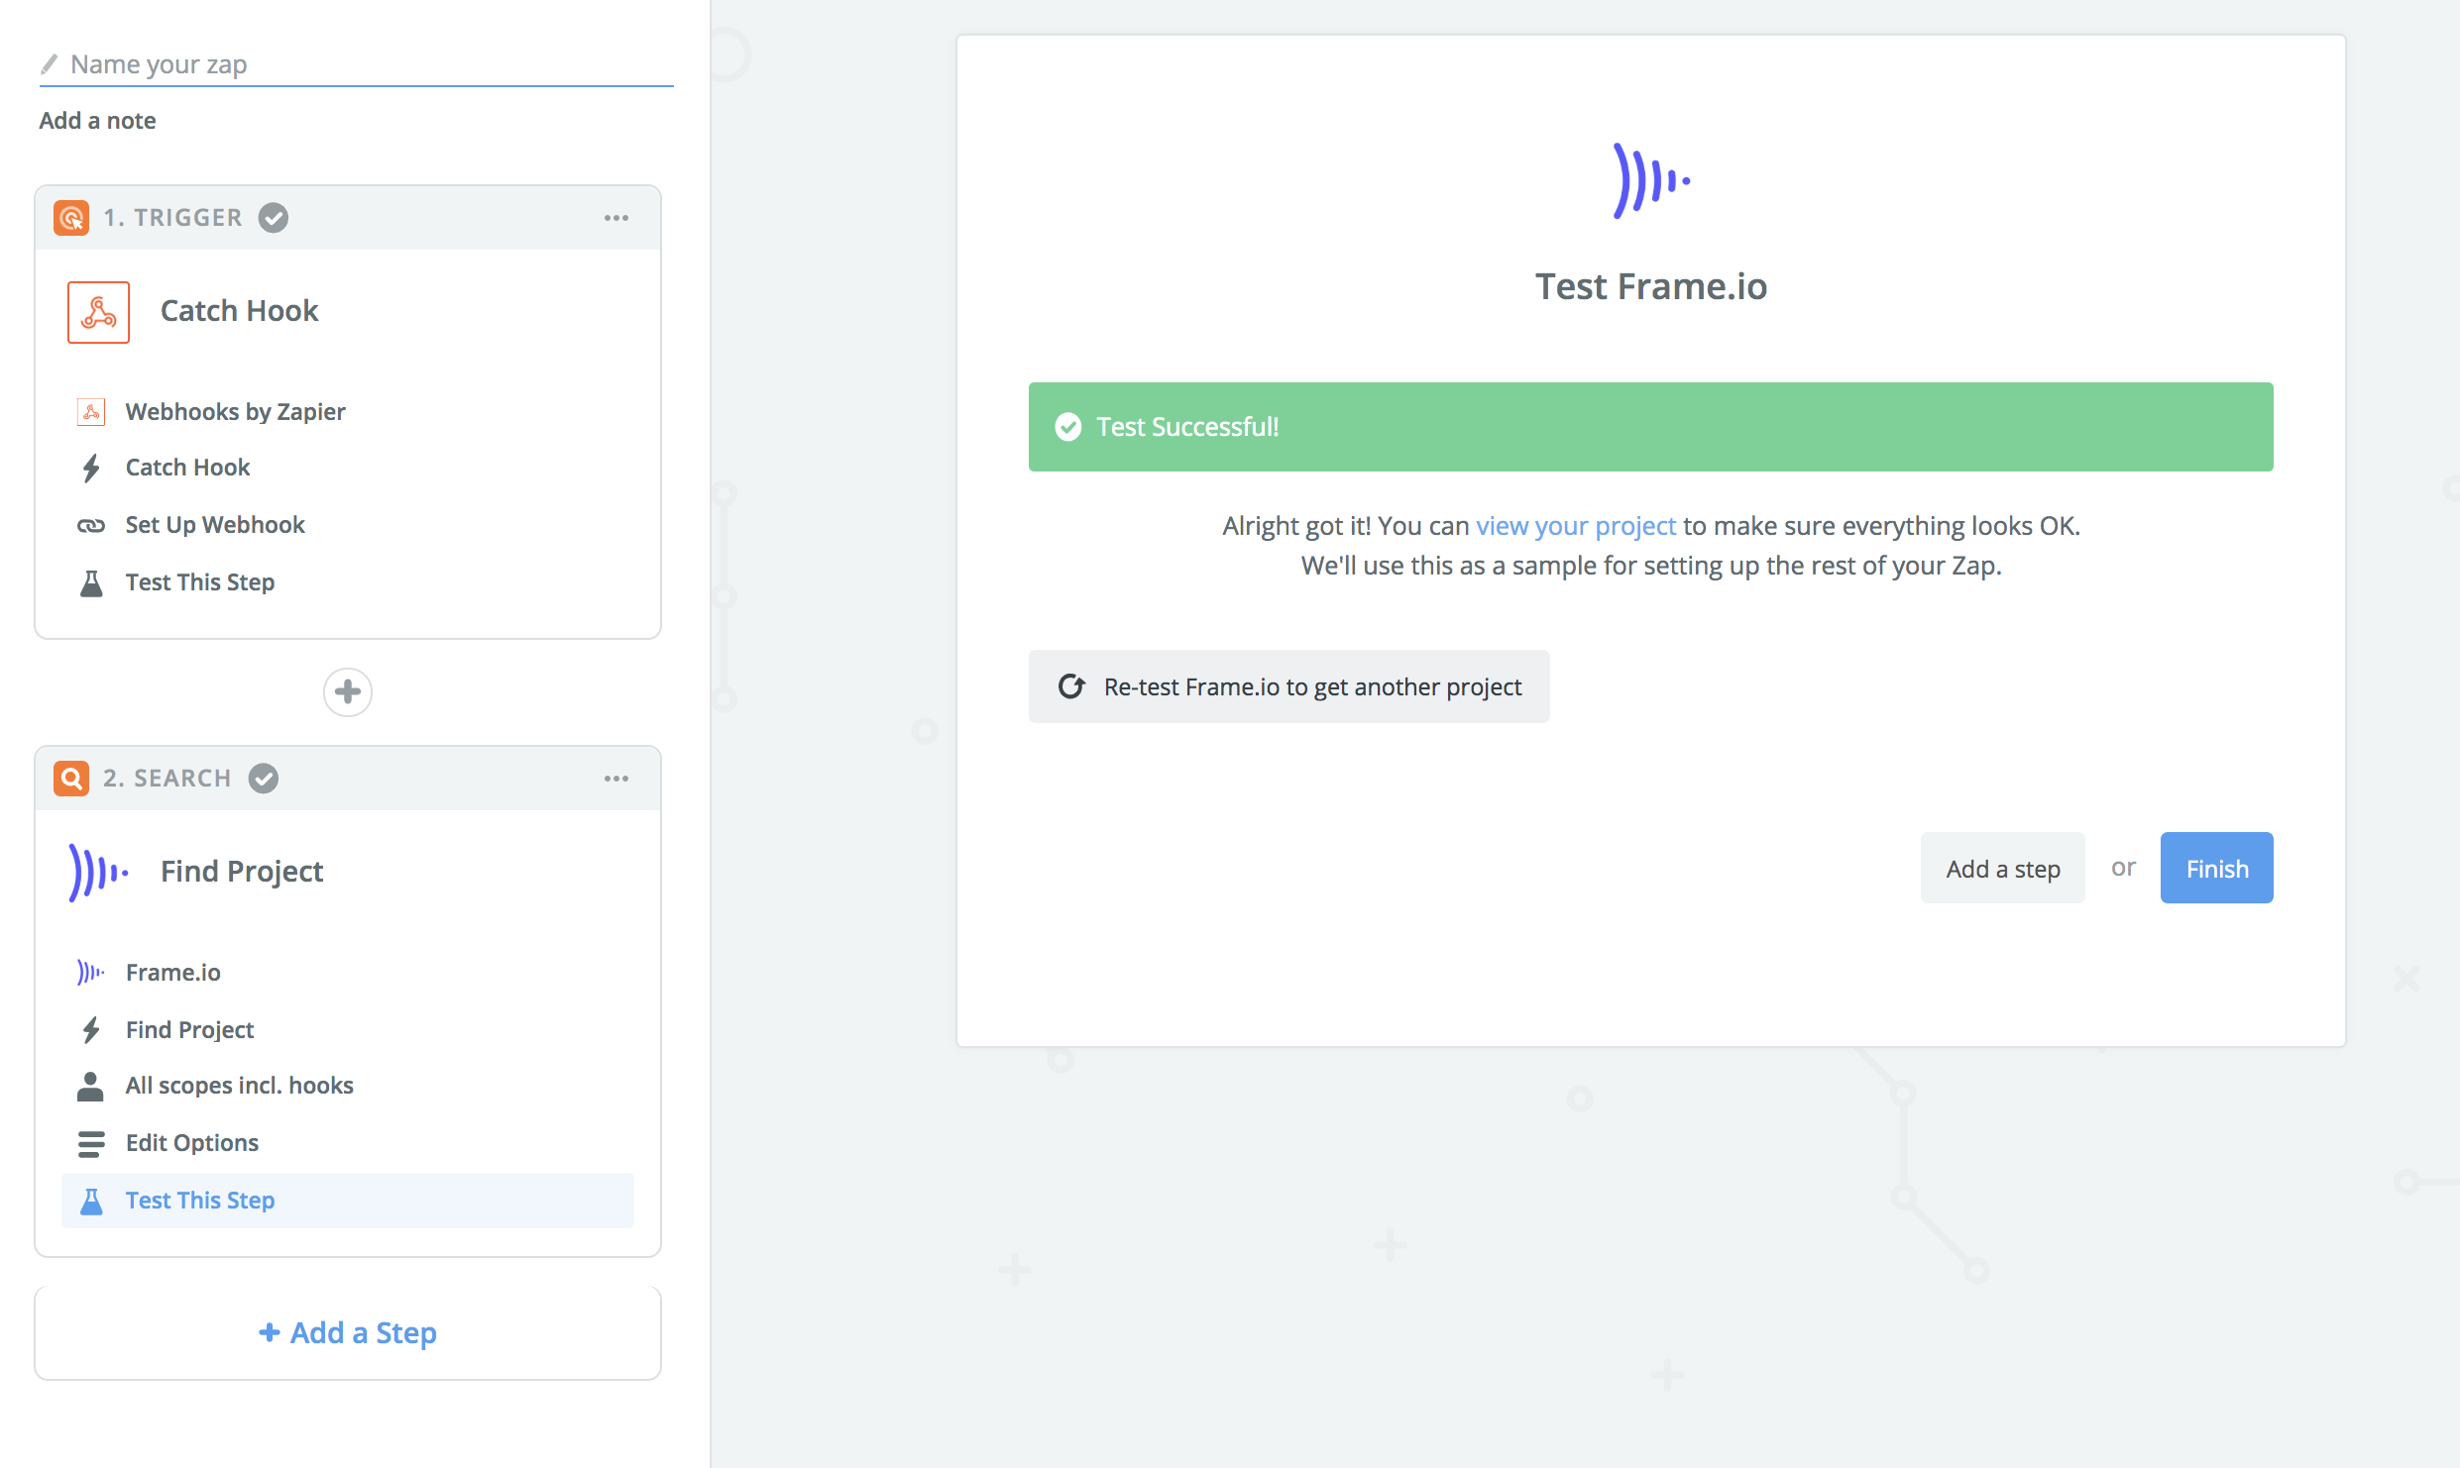2460x1468 pixels.
Task: Click the Frame.io logo beside Find Project
Action: [98, 872]
